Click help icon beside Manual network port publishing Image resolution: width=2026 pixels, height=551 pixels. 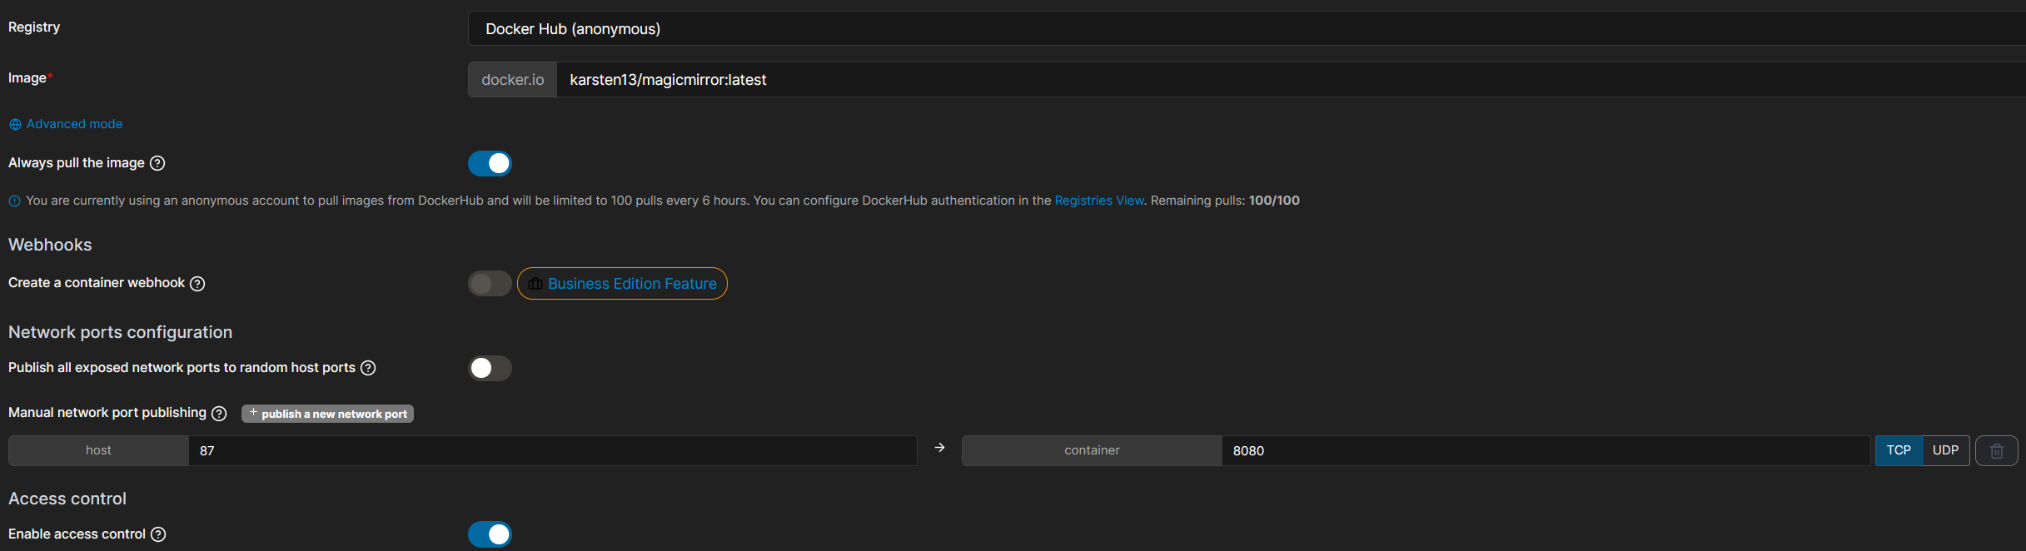[219, 414]
